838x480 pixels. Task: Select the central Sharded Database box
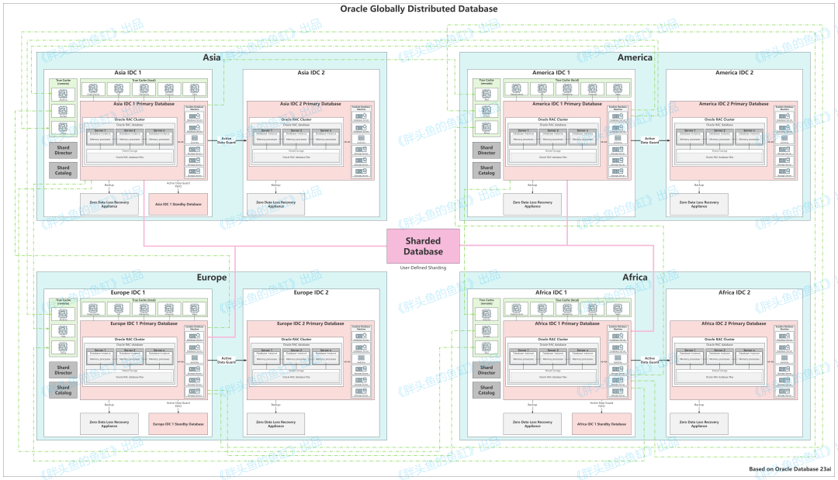pos(424,246)
